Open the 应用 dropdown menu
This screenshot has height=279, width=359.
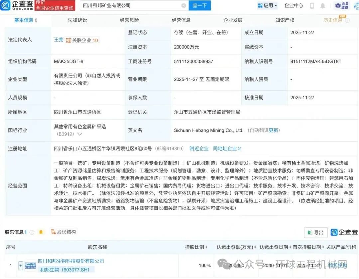(267, 6)
